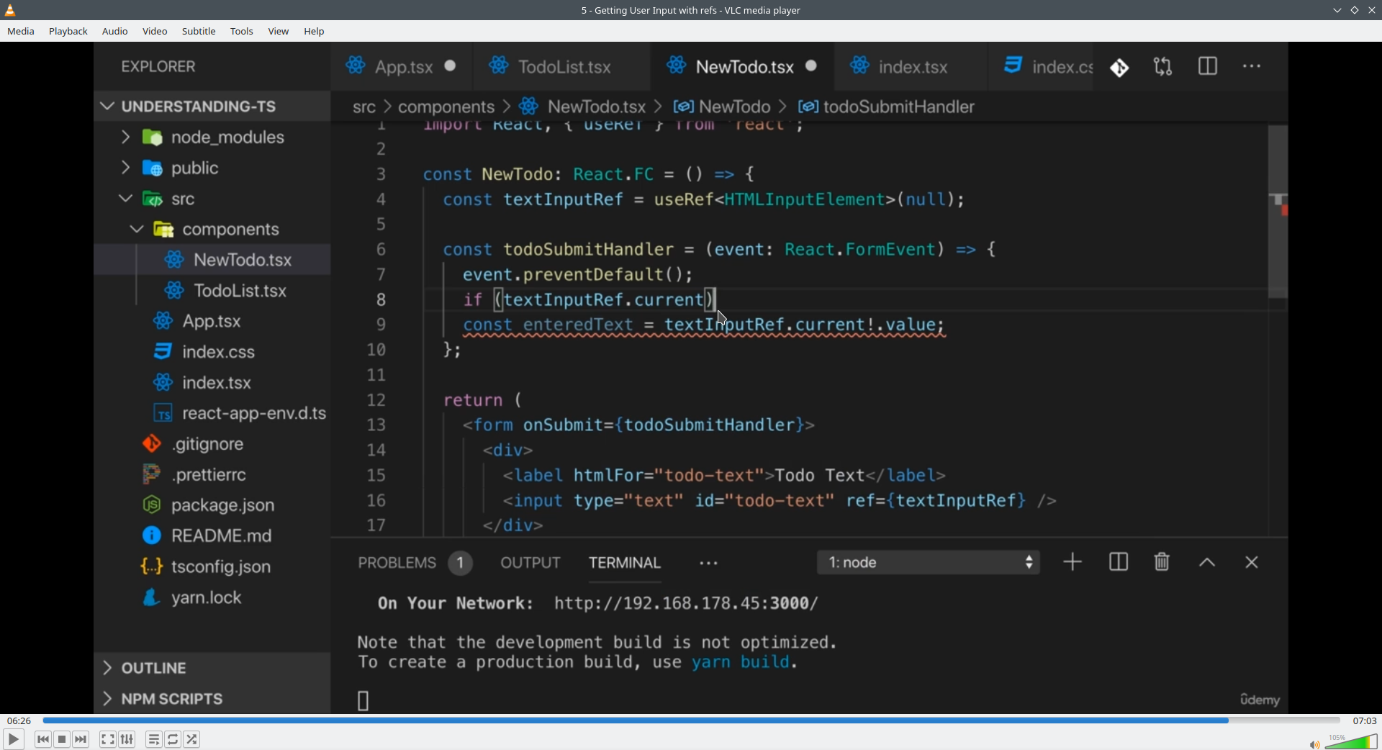Open the Subtitle menu

(199, 32)
